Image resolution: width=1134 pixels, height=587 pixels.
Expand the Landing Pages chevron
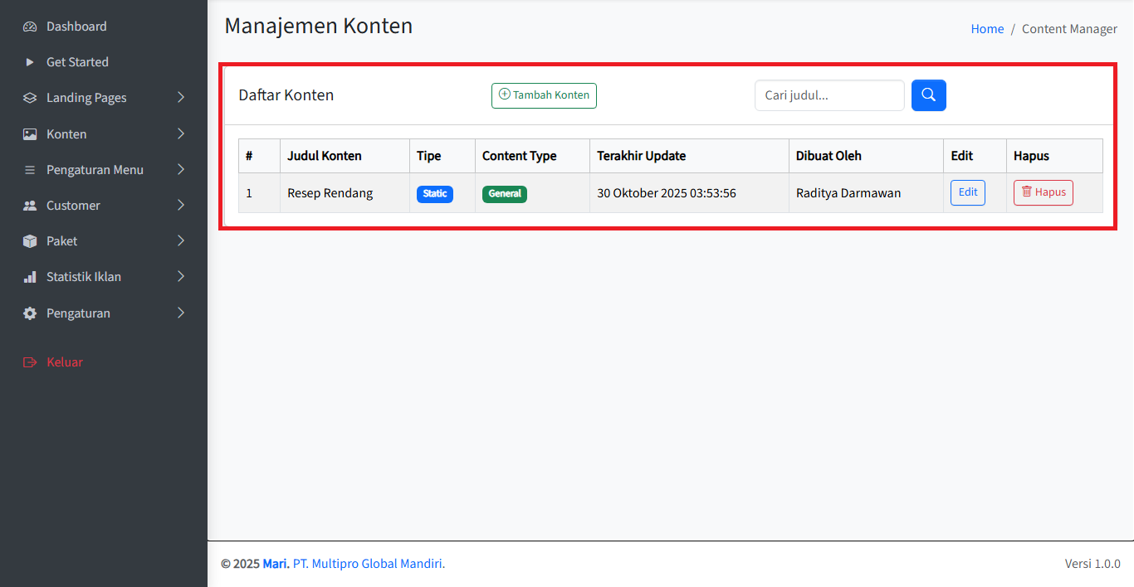tap(181, 98)
